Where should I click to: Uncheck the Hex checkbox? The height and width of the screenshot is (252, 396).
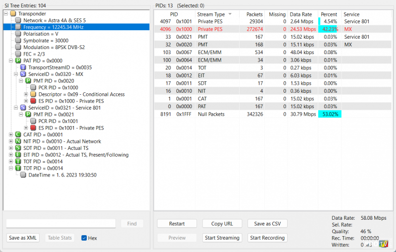(84, 238)
